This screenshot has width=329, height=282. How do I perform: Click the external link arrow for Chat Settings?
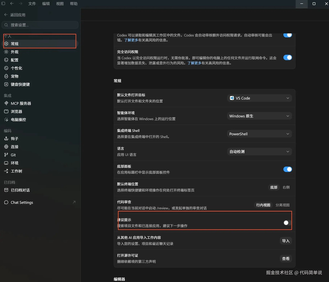coord(74,202)
